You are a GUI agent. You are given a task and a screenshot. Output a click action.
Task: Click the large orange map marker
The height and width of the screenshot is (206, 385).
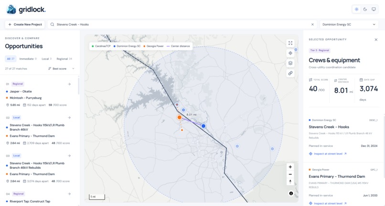pyautogui.click(x=180, y=117)
